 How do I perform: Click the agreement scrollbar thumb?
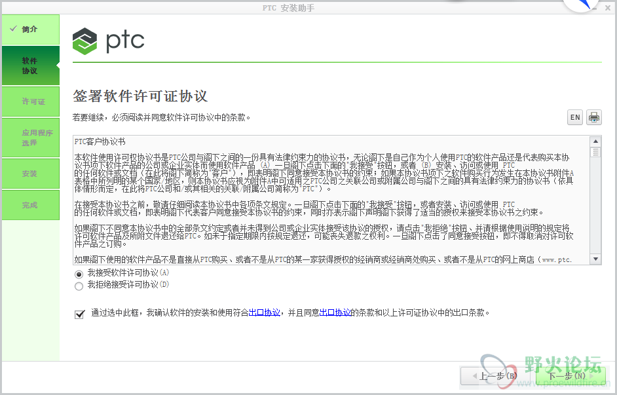point(595,152)
